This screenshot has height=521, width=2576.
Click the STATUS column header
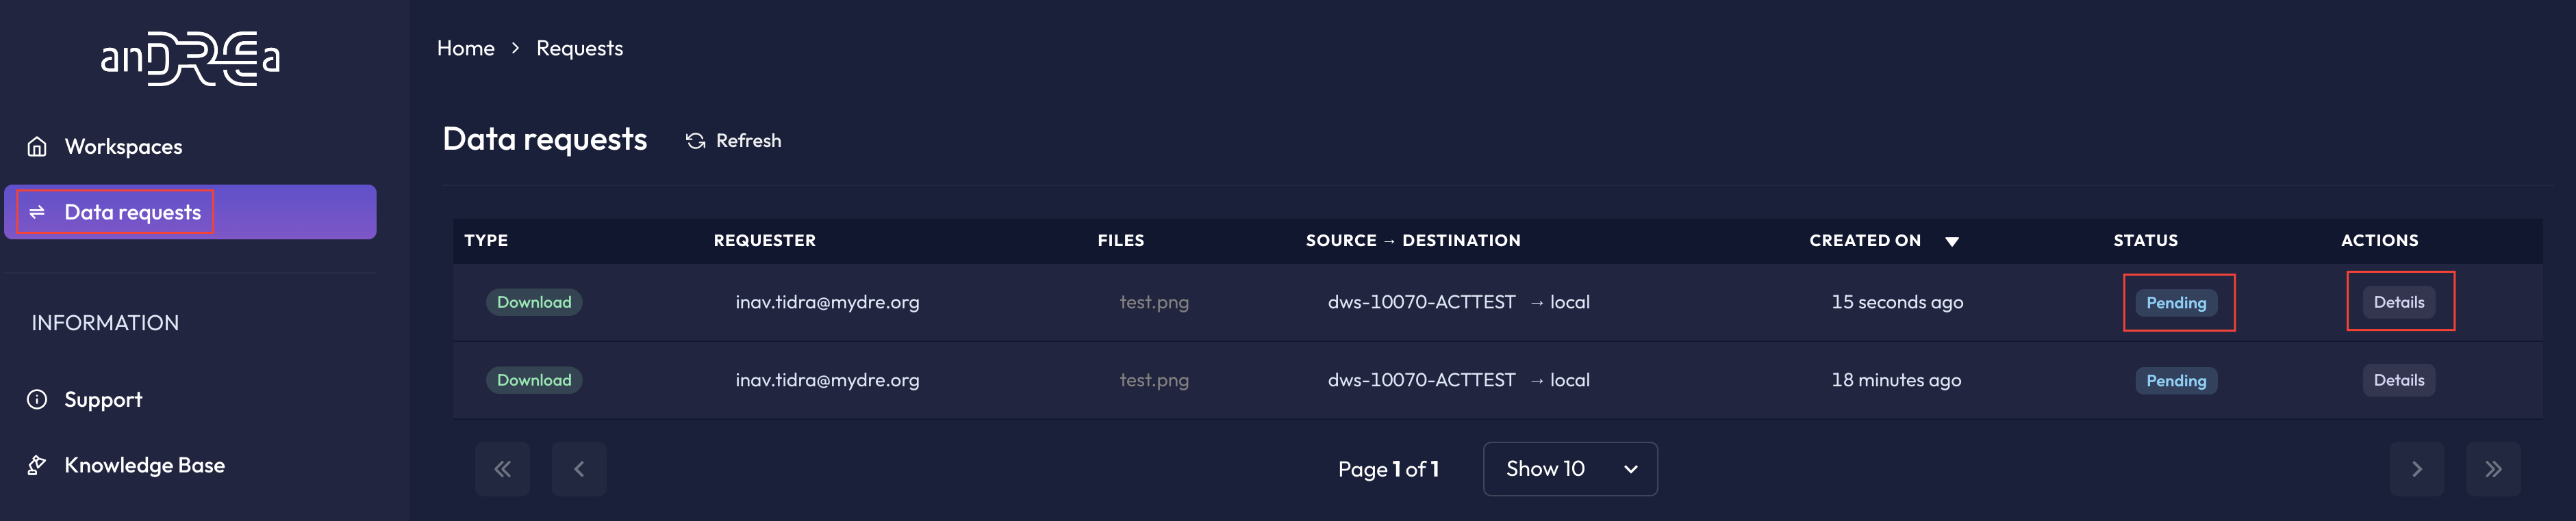pos(2145,241)
